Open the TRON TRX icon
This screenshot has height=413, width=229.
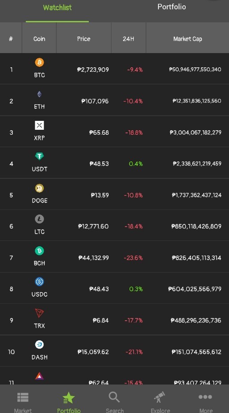coord(40,313)
